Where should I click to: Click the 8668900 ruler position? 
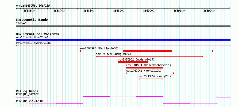coord(119,11)
